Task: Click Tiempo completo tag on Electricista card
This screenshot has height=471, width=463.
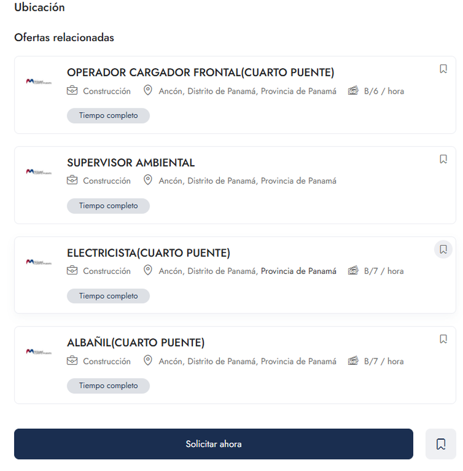Action: coord(108,296)
